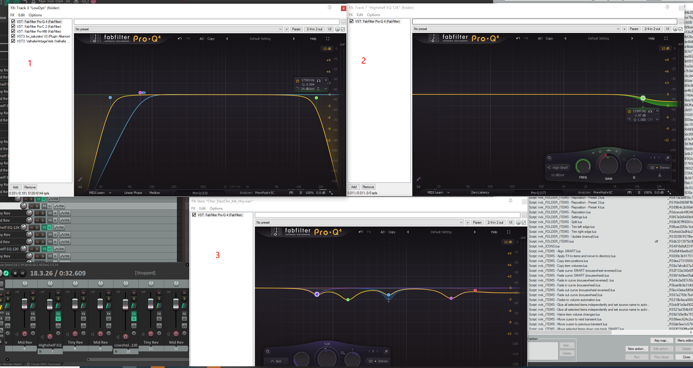
Task: Close the High Shelf band panel in Track 7
Action: click(668, 158)
